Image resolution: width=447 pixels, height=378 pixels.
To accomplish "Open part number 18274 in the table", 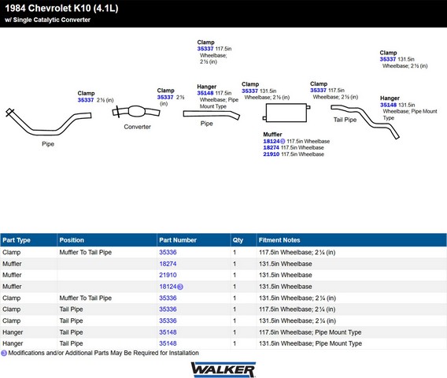I will click(168, 264).
